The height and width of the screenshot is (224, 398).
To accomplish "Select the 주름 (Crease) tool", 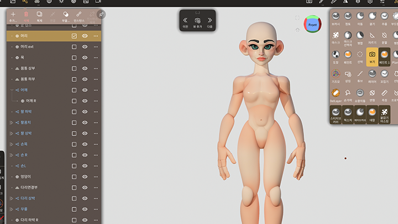I will click(384, 19).
